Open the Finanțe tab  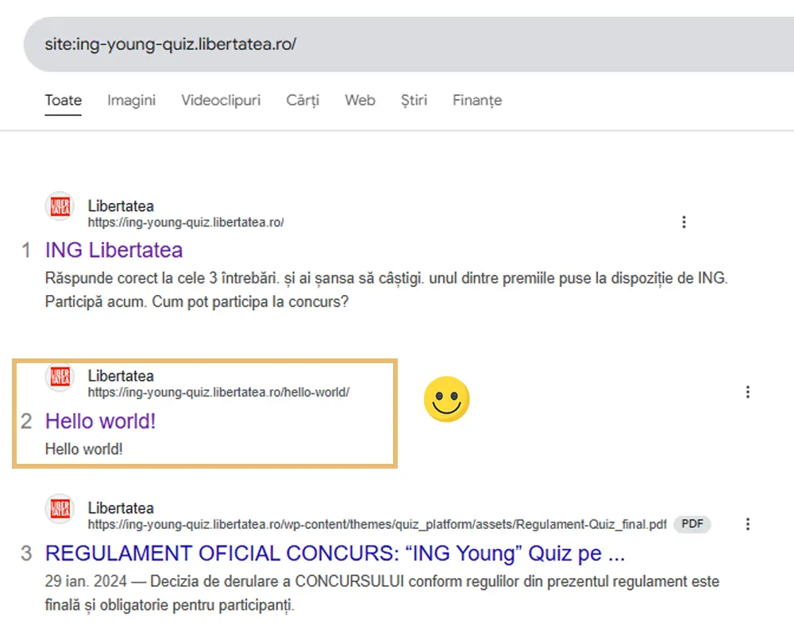(x=477, y=101)
